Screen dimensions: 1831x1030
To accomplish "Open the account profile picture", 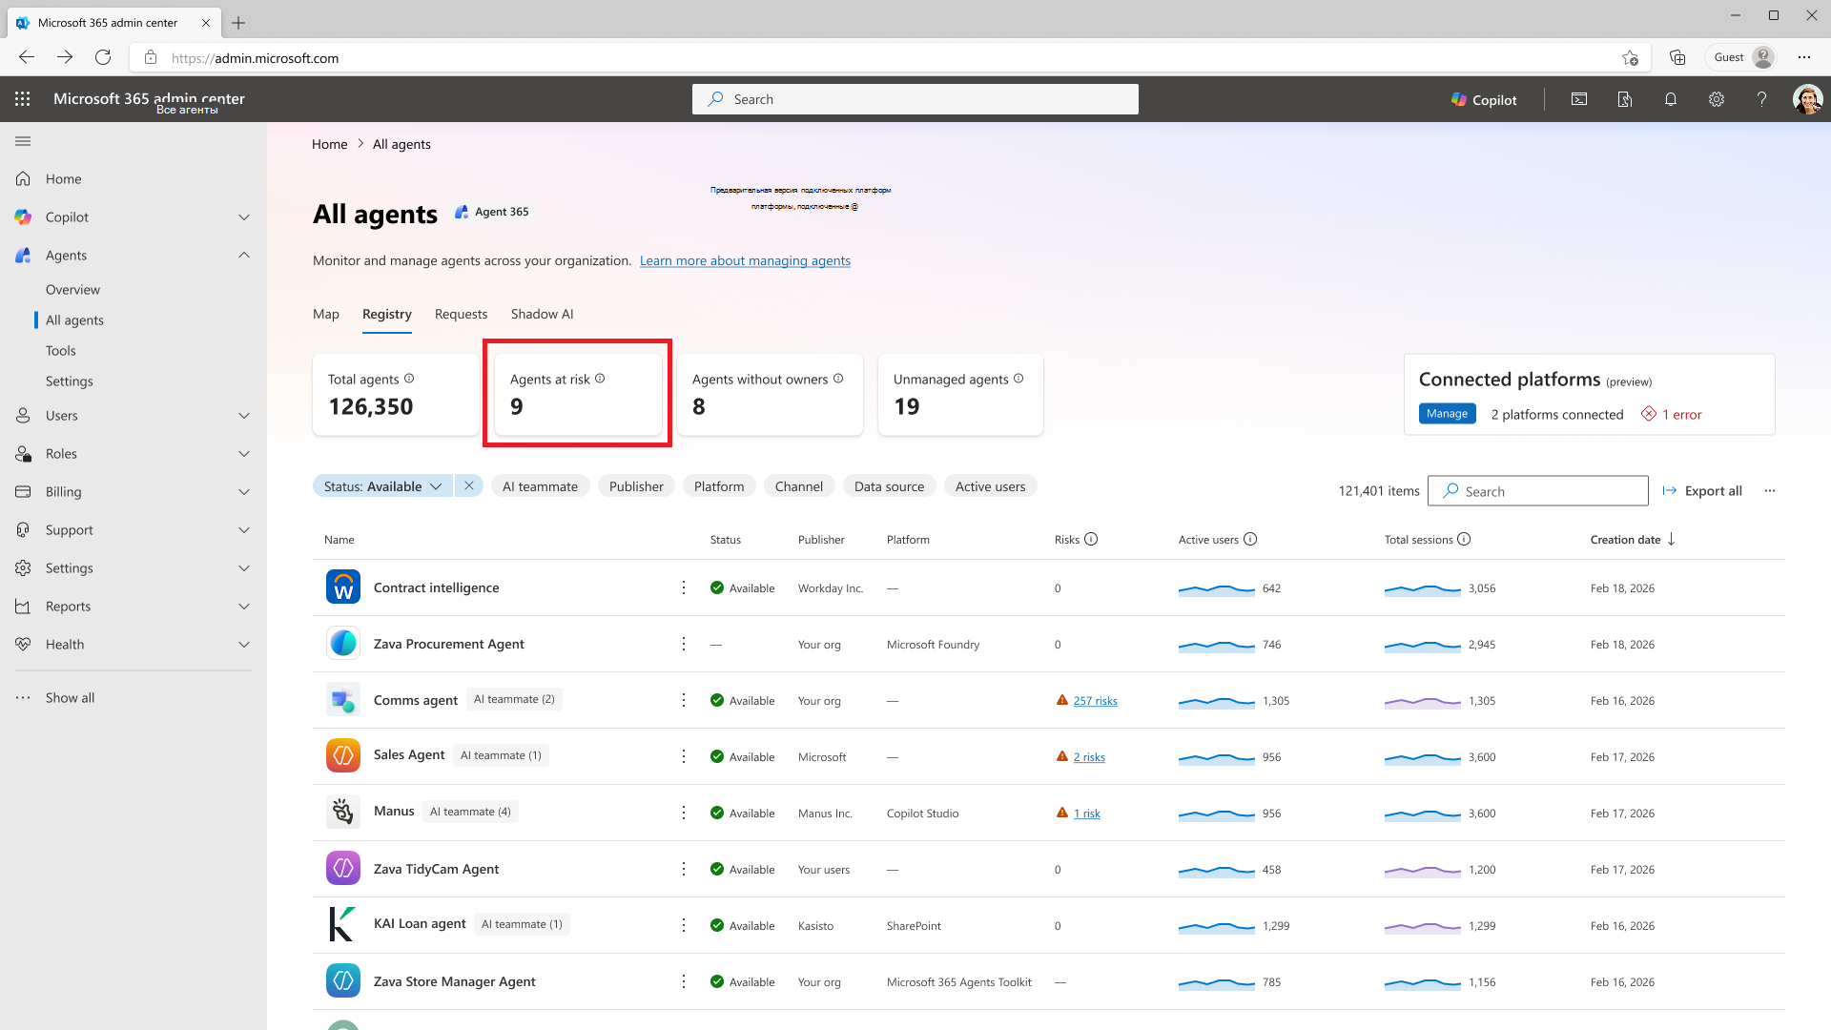I will point(1807,99).
